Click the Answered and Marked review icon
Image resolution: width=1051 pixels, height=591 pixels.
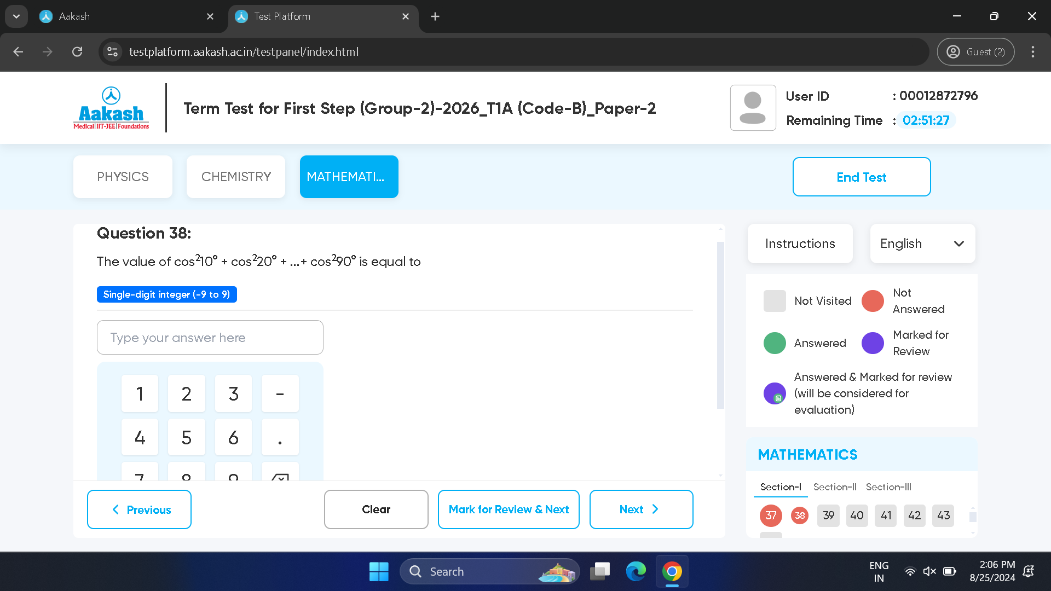(x=775, y=393)
